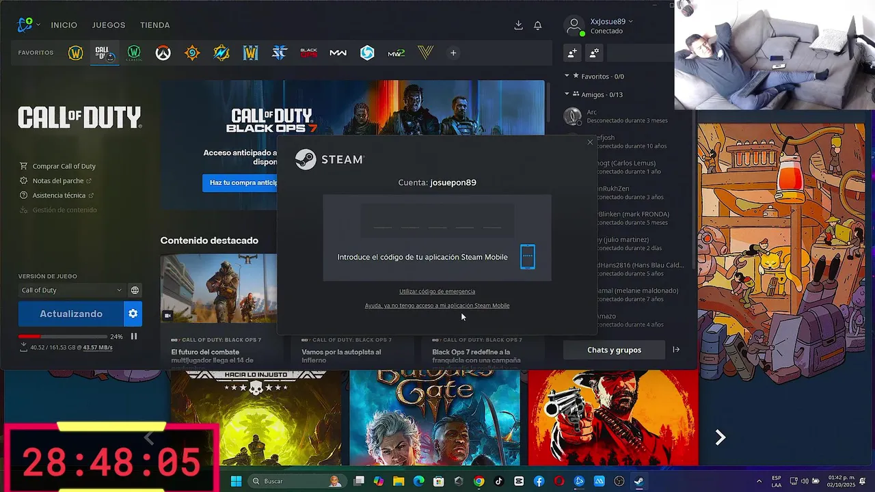This screenshot has width=875, height=492.
Task: Open the Black Ops favorite icon
Action: tap(309, 53)
